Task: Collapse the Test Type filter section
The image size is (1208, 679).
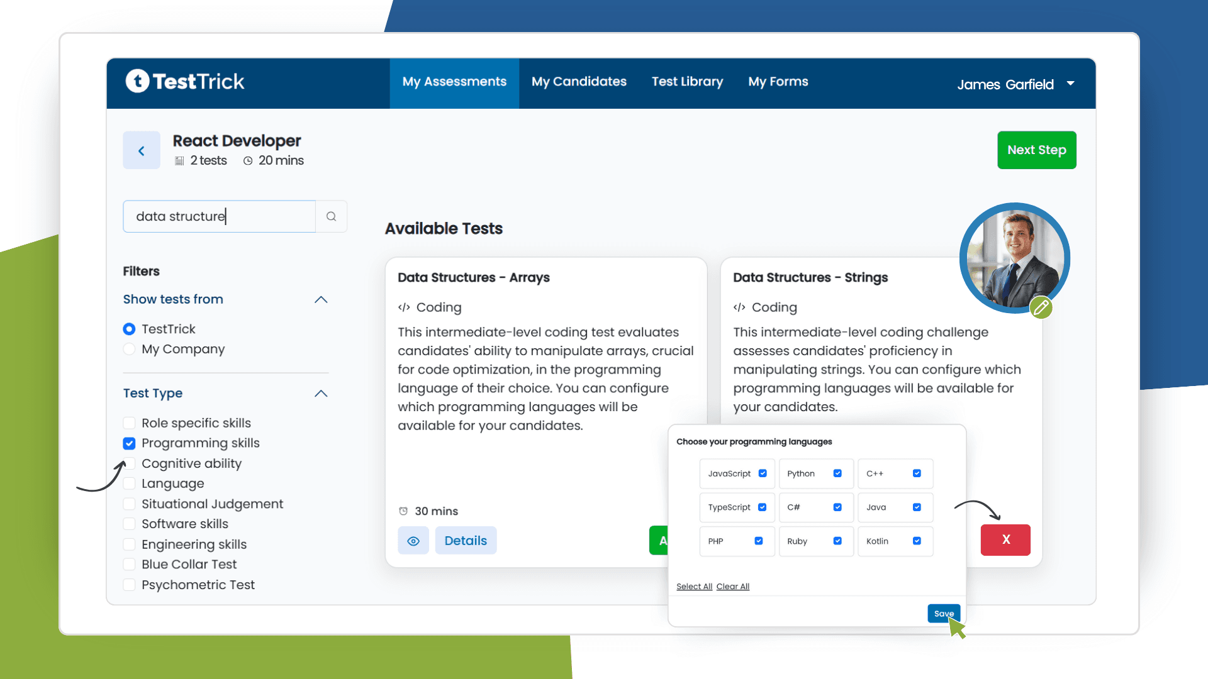Action: click(321, 394)
